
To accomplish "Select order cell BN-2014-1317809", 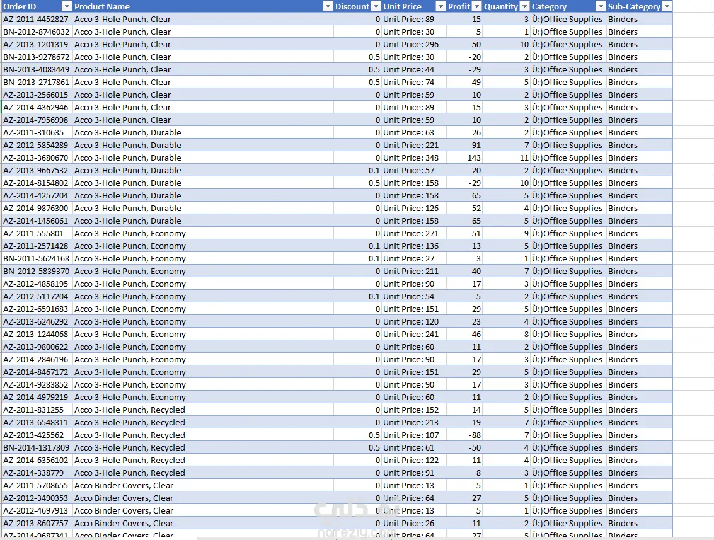I will 37,447.
